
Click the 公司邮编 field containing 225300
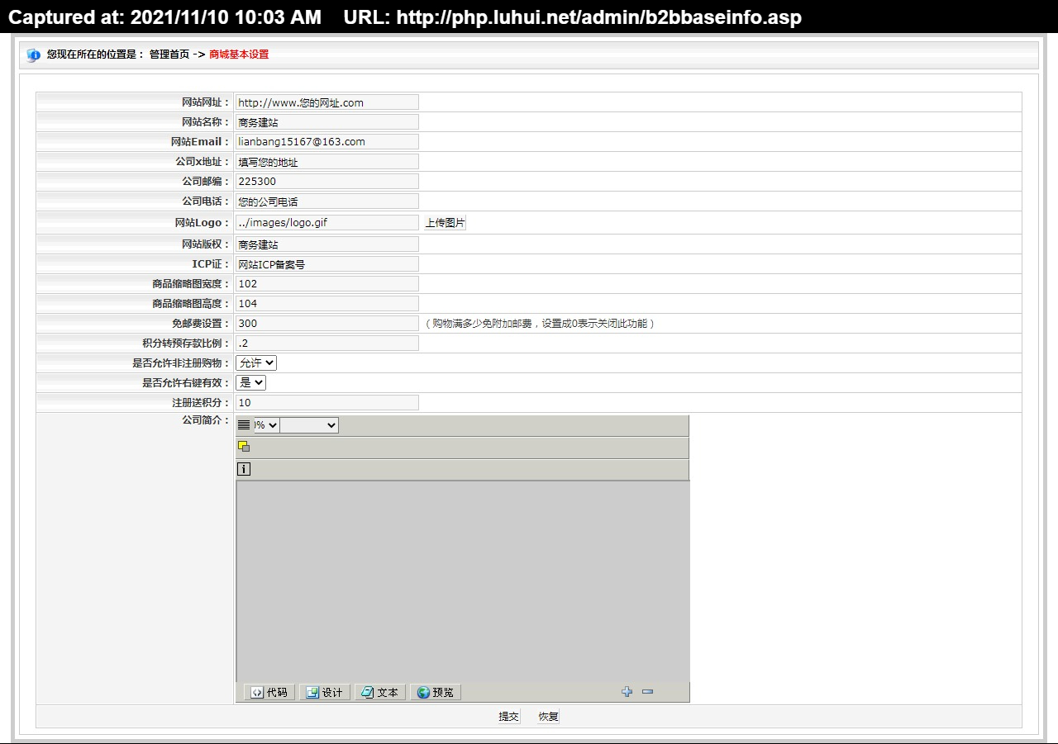(x=327, y=182)
